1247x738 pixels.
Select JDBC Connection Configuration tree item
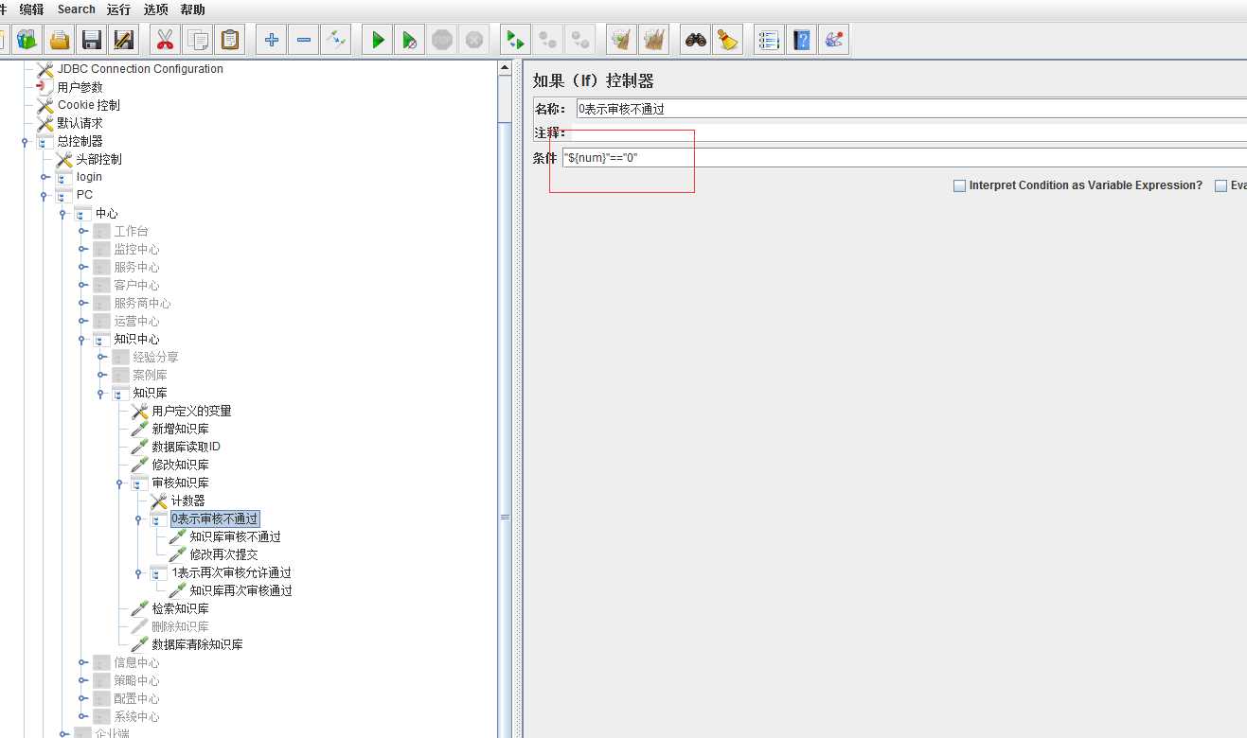(x=140, y=69)
